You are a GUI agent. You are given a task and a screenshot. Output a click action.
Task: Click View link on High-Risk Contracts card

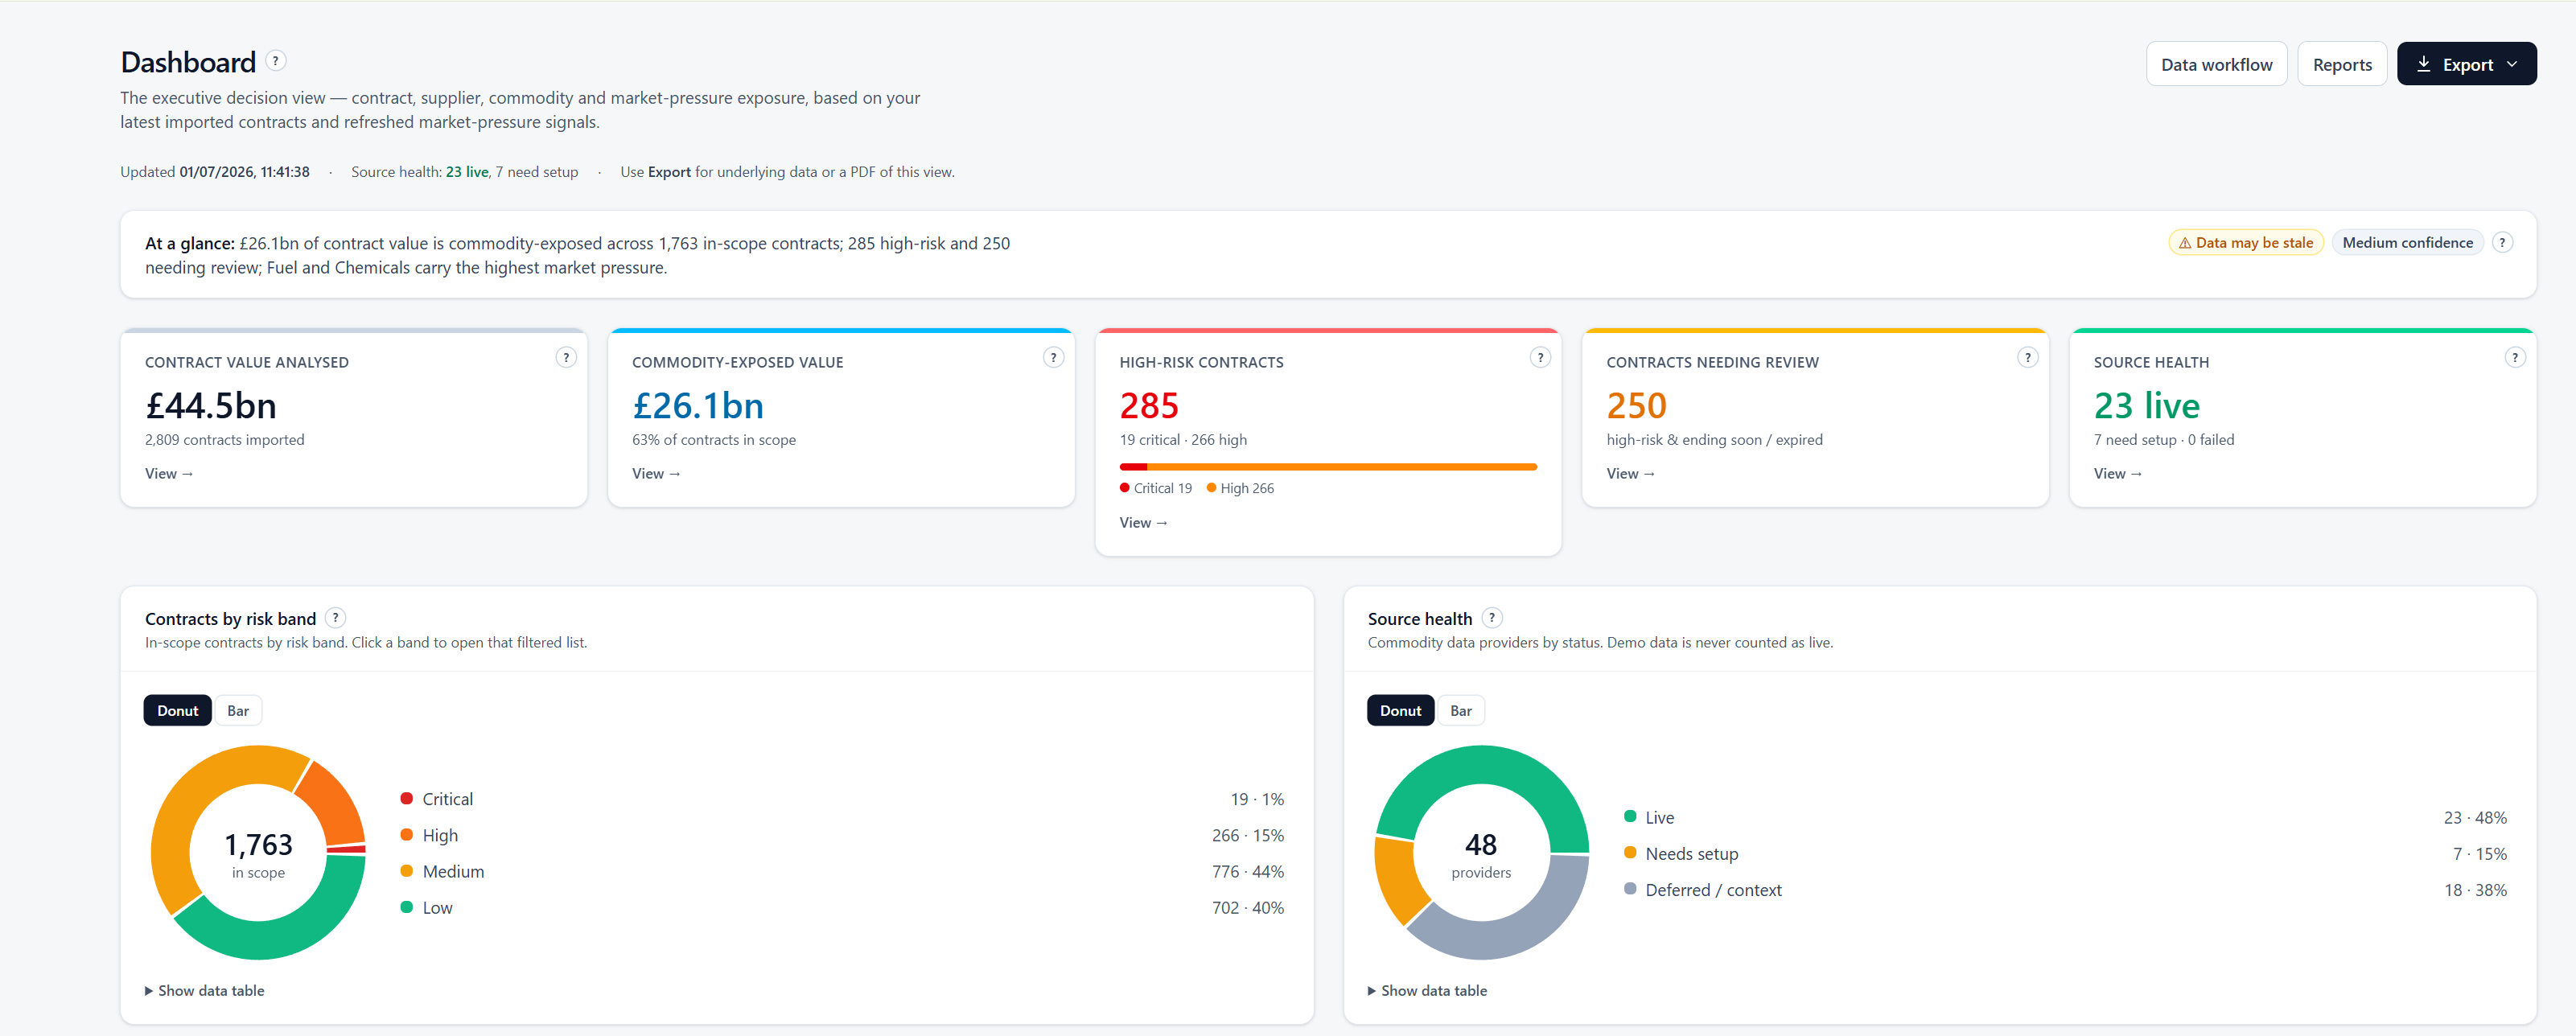coord(1143,522)
